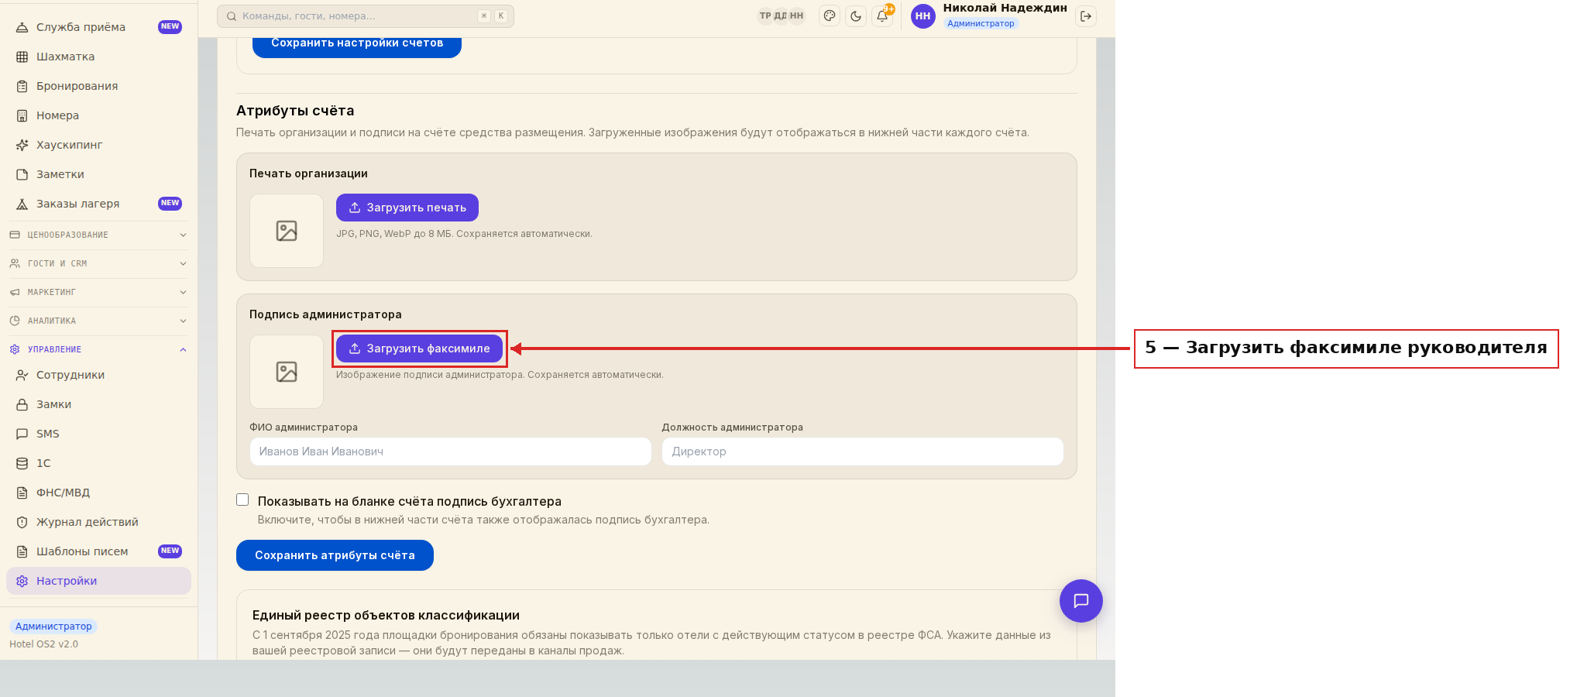This screenshot has width=1577, height=697.
Task: Click the НН user avatar
Action: [923, 16]
